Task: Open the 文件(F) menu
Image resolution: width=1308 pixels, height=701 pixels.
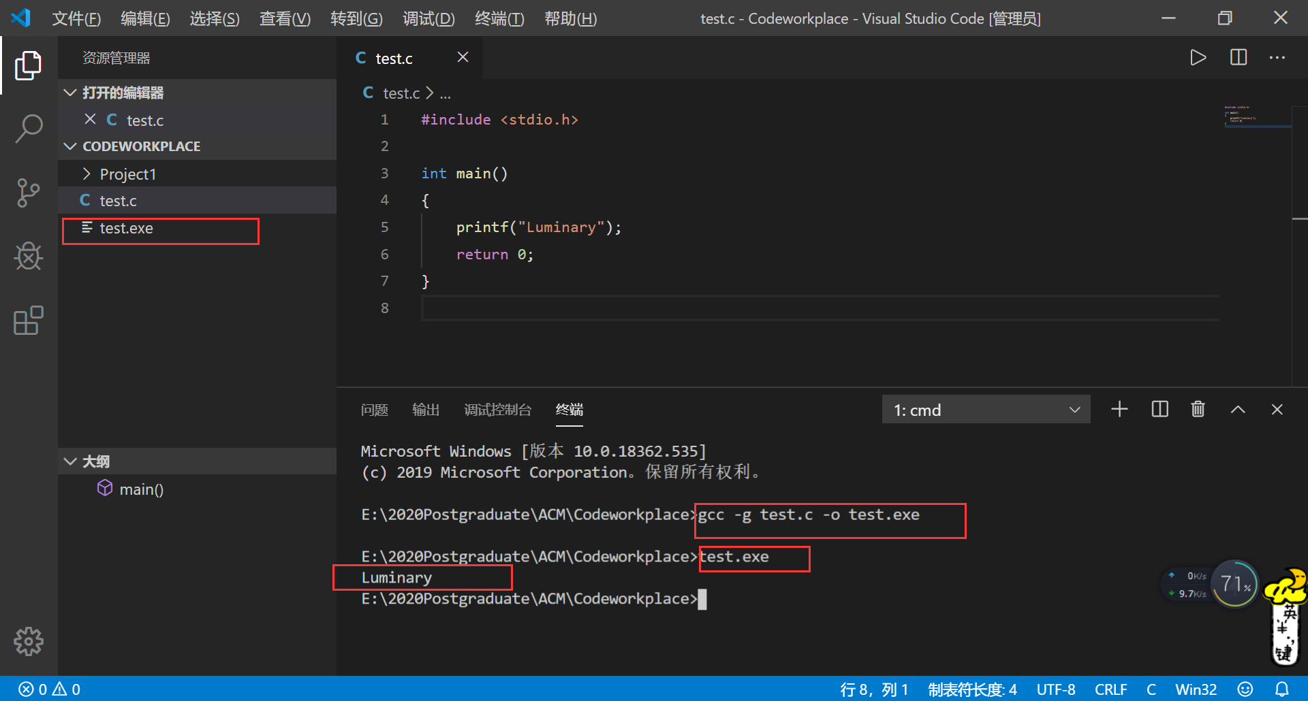Action: [76, 18]
